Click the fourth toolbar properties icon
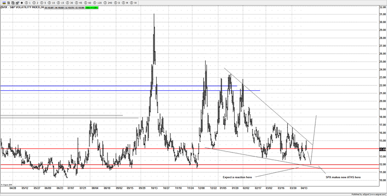 point(17,3)
